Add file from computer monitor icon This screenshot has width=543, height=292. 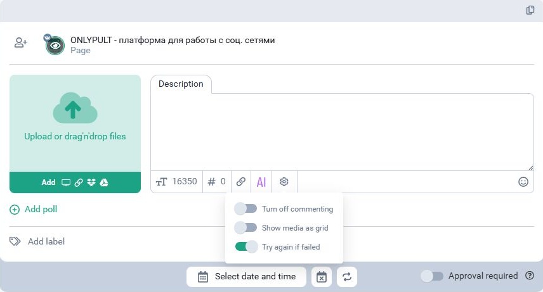(66, 182)
